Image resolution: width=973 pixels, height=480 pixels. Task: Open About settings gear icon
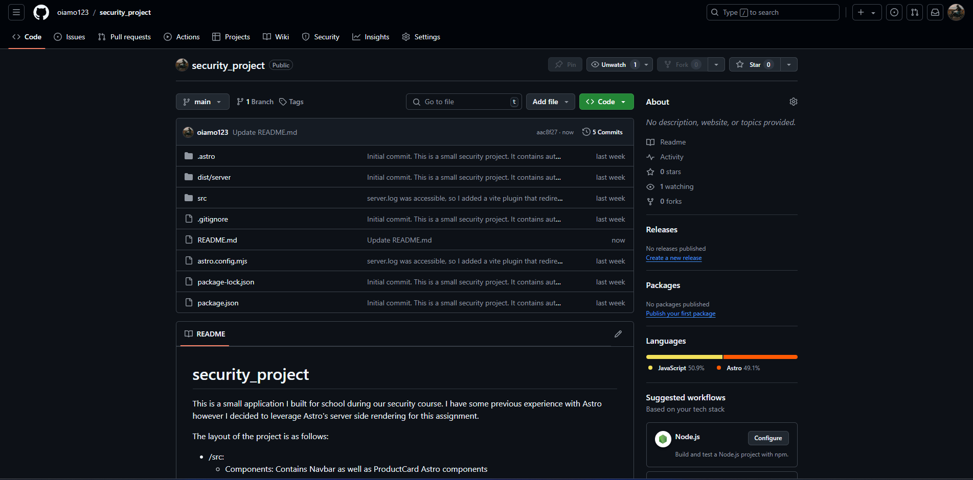(x=793, y=102)
